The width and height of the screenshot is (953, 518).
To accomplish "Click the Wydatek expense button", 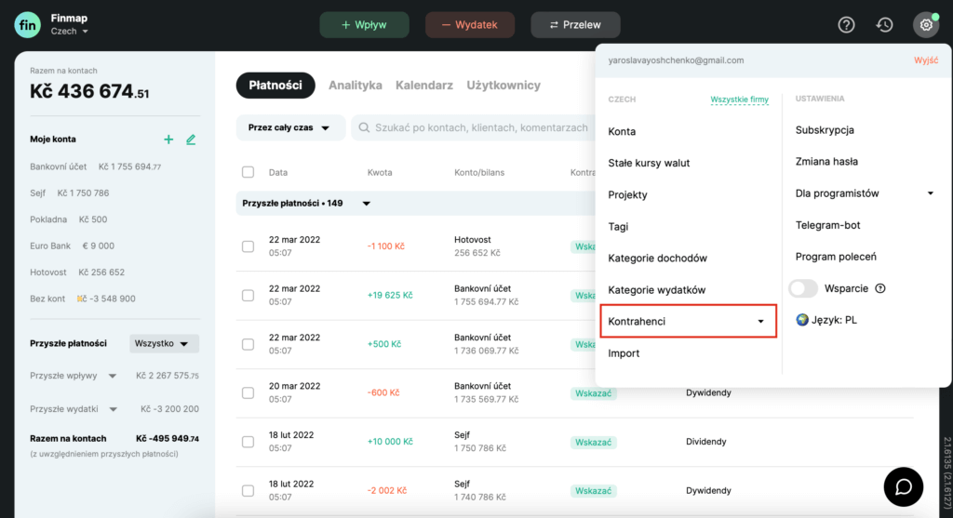I will pos(470,25).
